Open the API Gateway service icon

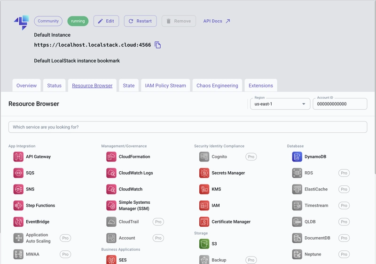point(18,157)
